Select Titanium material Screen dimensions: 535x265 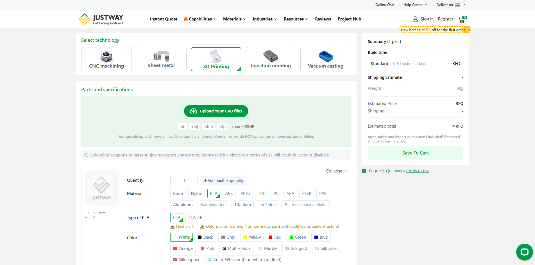pyautogui.click(x=243, y=205)
